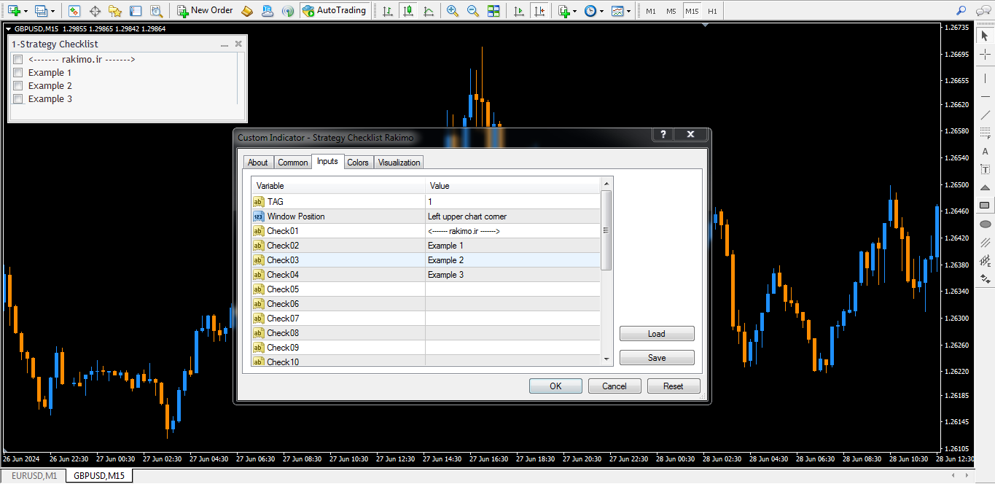Open the Market Watch panel icon
The image size is (995, 484).
(74, 11)
